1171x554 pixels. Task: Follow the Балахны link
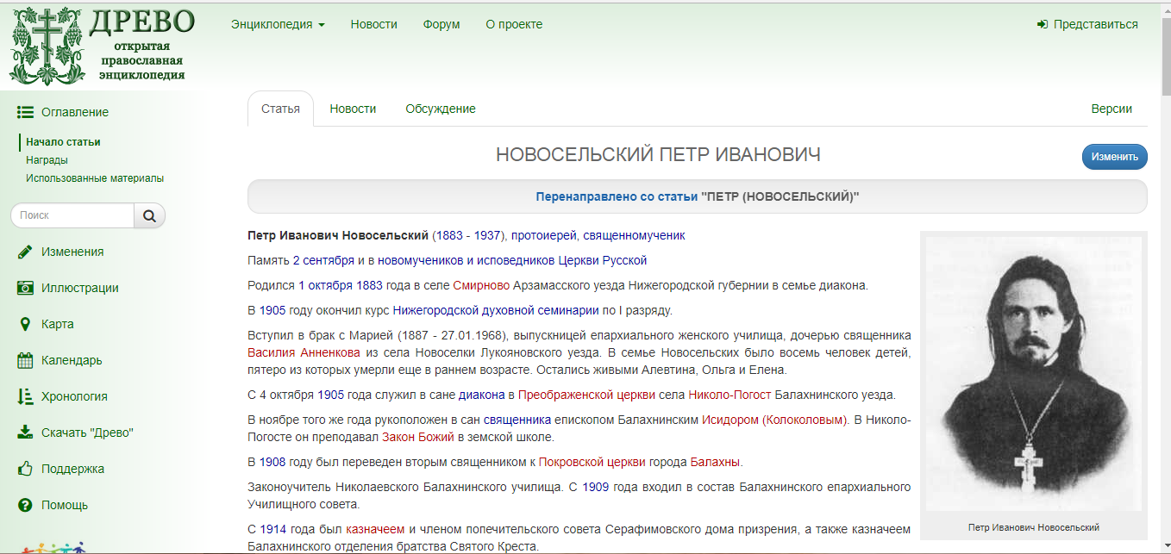716,462
